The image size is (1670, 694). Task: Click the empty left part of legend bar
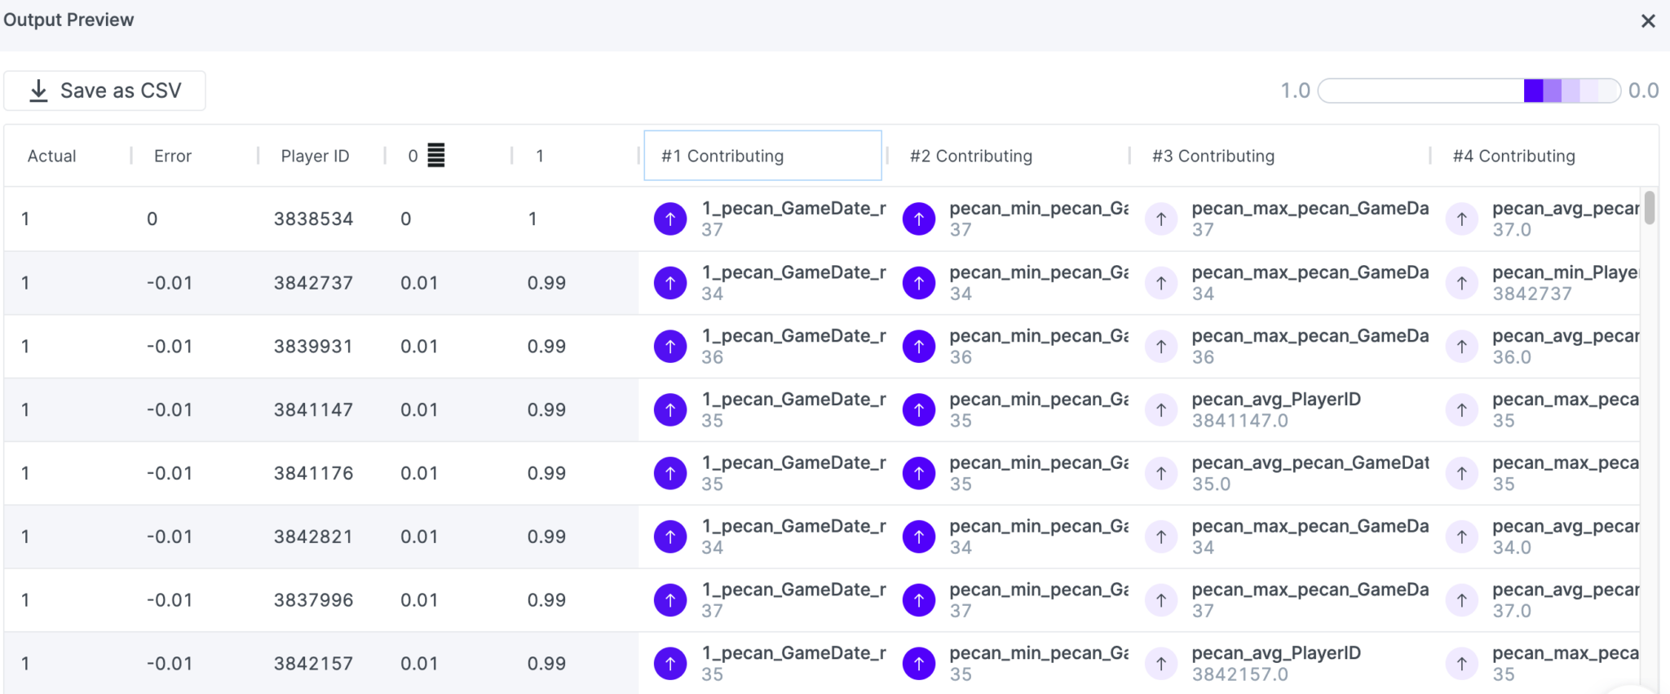pyautogui.click(x=1420, y=91)
